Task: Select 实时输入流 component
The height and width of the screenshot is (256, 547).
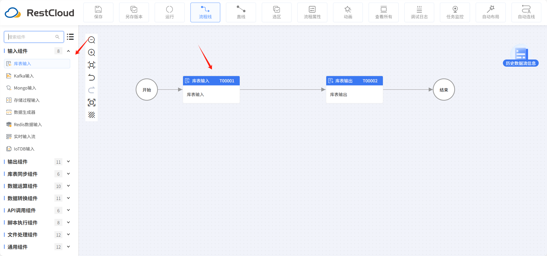Action: (37, 136)
